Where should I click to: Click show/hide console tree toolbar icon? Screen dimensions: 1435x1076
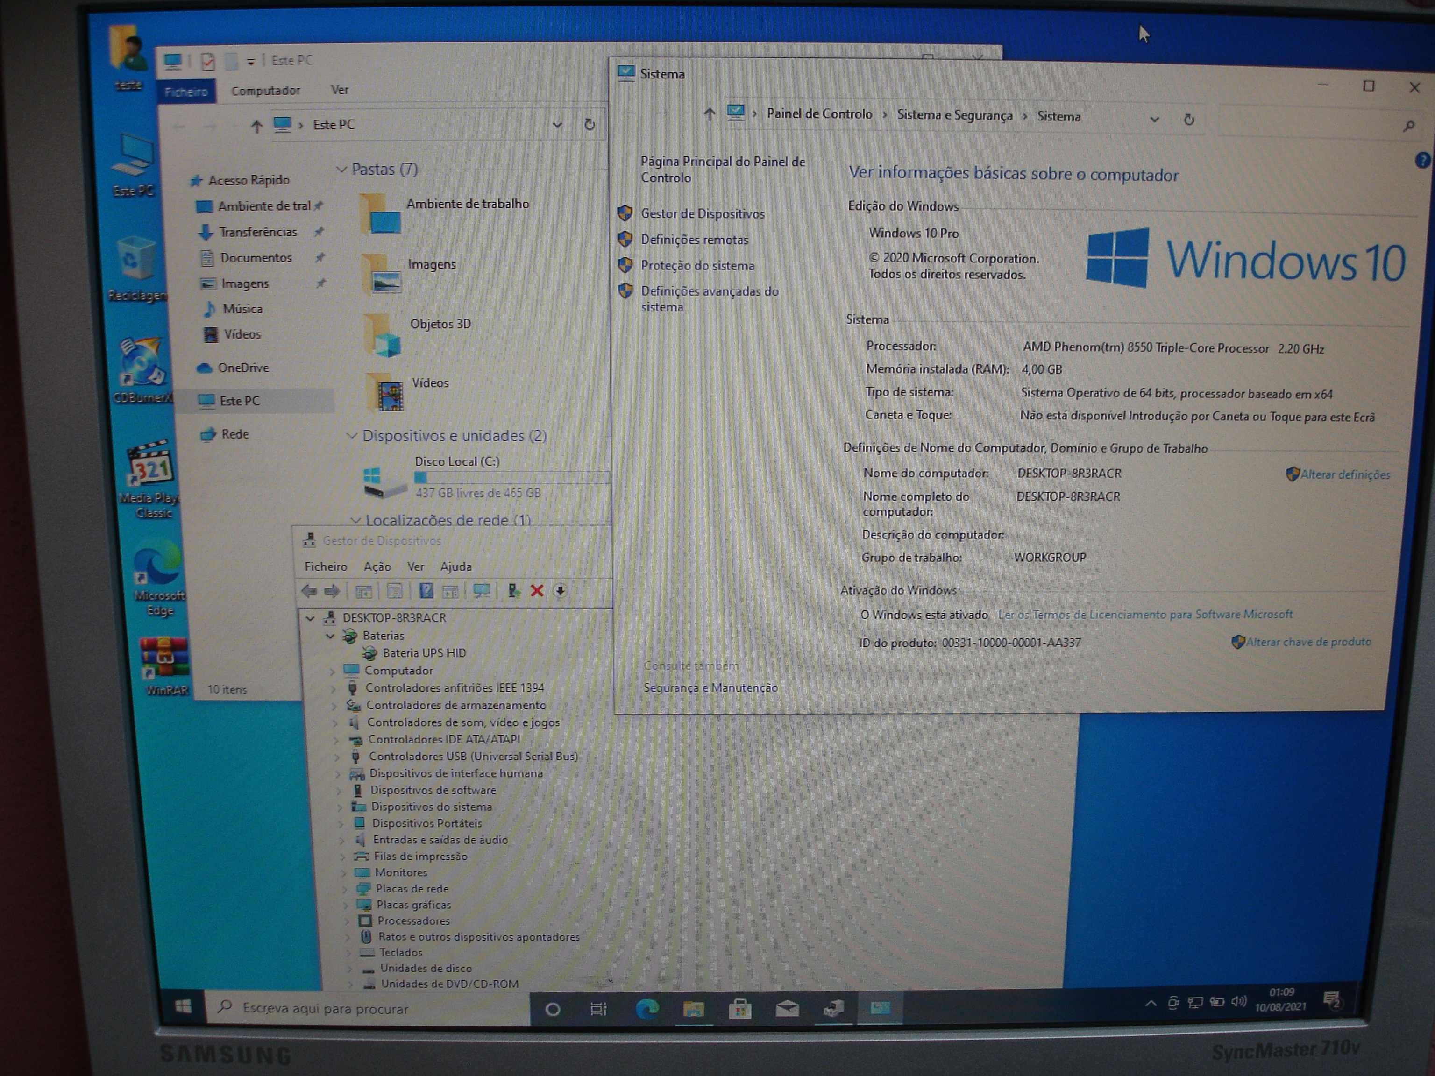click(364, 591)
